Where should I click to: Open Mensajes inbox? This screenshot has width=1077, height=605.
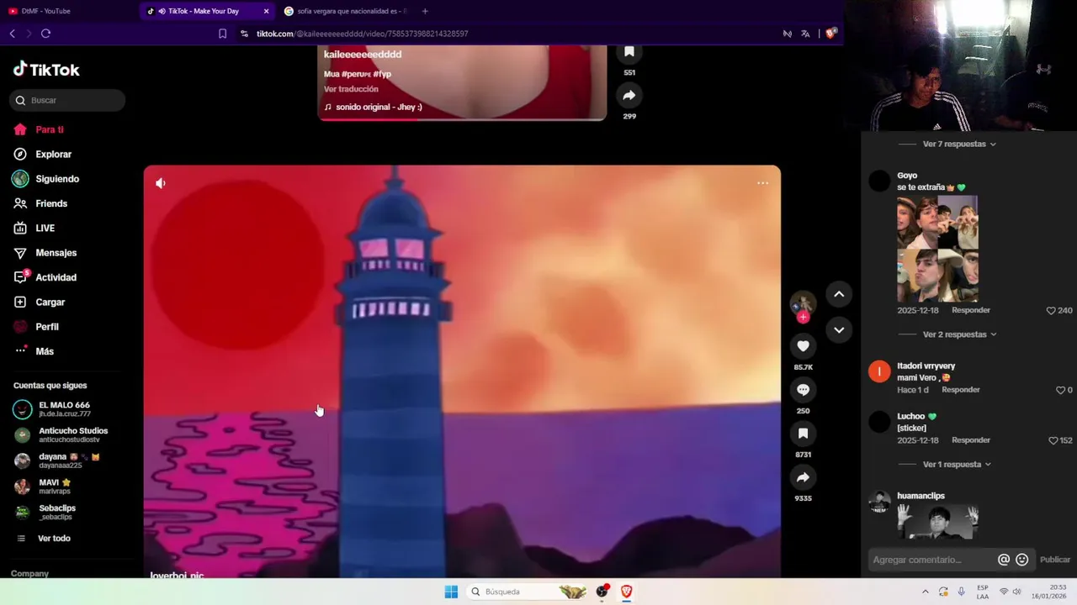click(45, 253)
